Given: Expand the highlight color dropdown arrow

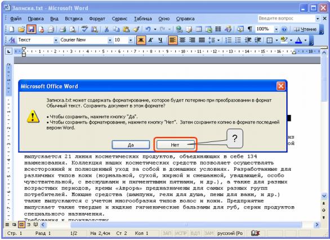Looking at the screenshot, I should (x=291, y=40).
